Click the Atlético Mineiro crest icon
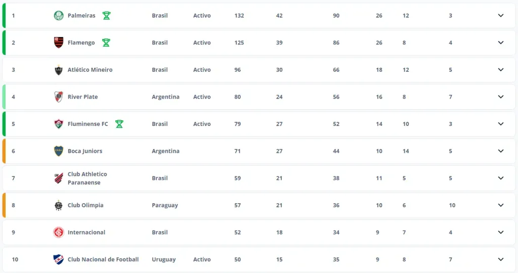Viewport: 518px width, 273px height. pyautogui.click(x=59, y=70)
